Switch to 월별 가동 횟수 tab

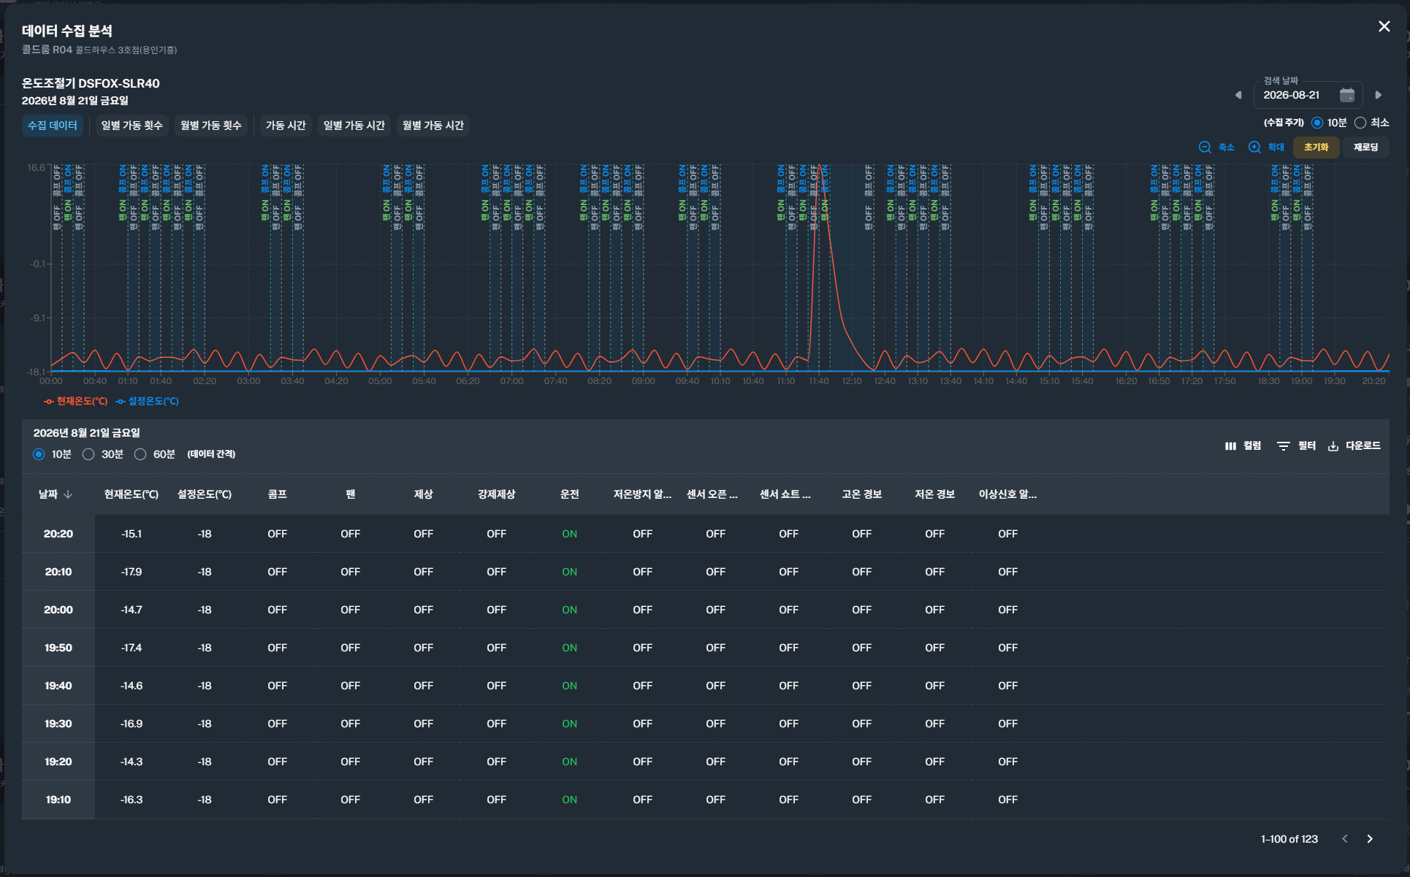click(x=211, y=126)
